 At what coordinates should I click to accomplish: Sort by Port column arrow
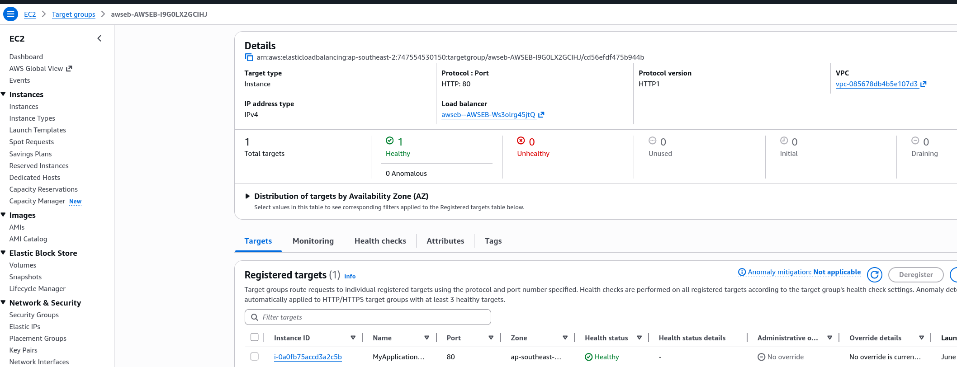pyautogui.click(x=491, y=338)
